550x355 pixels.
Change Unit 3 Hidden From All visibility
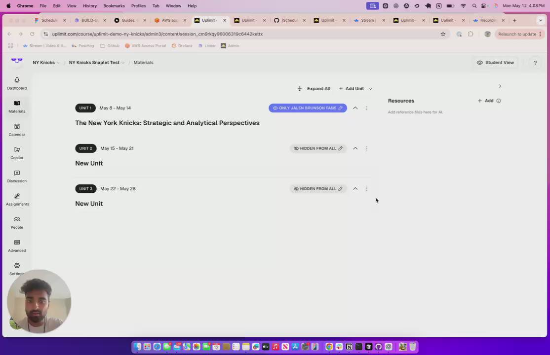click(x=318, y=188)
